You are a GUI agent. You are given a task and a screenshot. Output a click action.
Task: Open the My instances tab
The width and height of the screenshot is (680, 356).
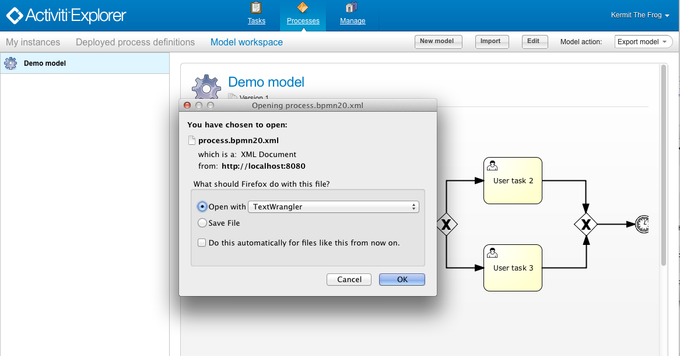point(33,42)
